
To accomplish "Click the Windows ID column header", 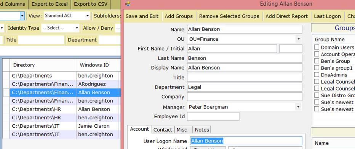I will click(x=98, y=65).
